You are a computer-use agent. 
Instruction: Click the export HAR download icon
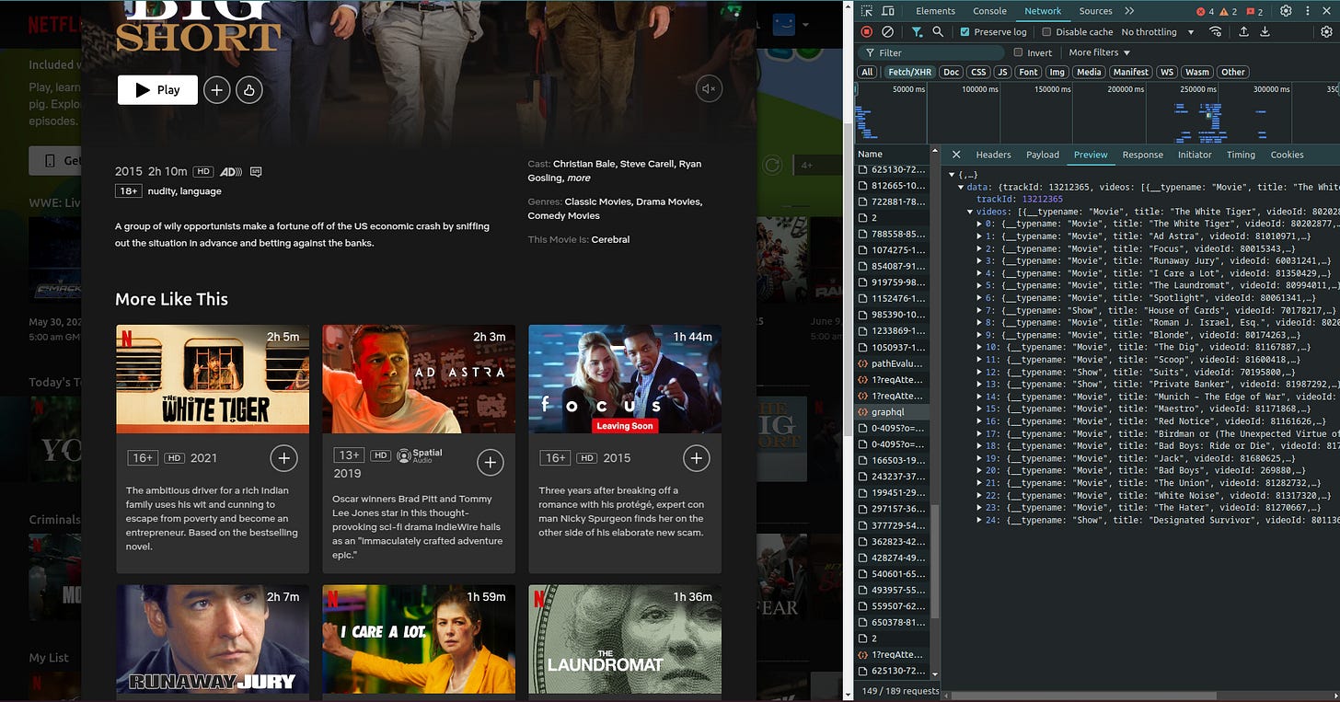point(1265,31)
